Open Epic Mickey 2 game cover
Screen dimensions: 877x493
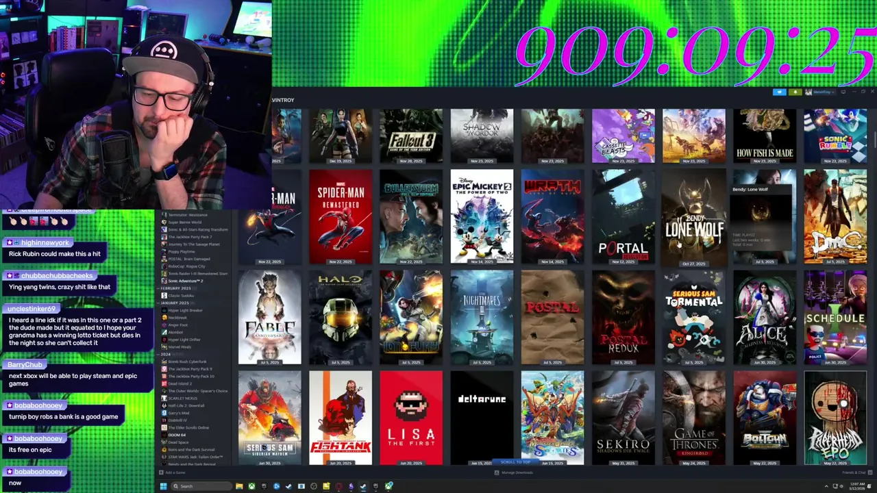click(482, 216)
